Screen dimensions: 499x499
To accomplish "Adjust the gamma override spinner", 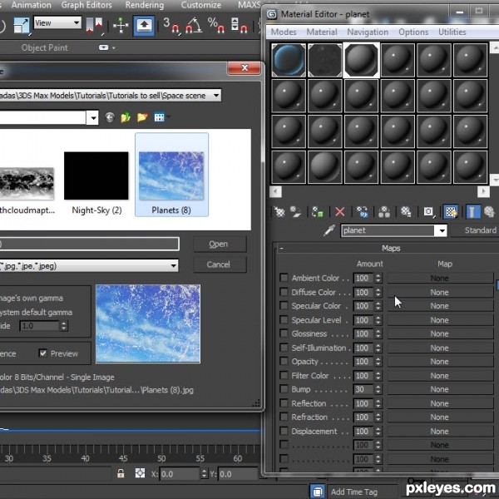I will tap(64, 326).
